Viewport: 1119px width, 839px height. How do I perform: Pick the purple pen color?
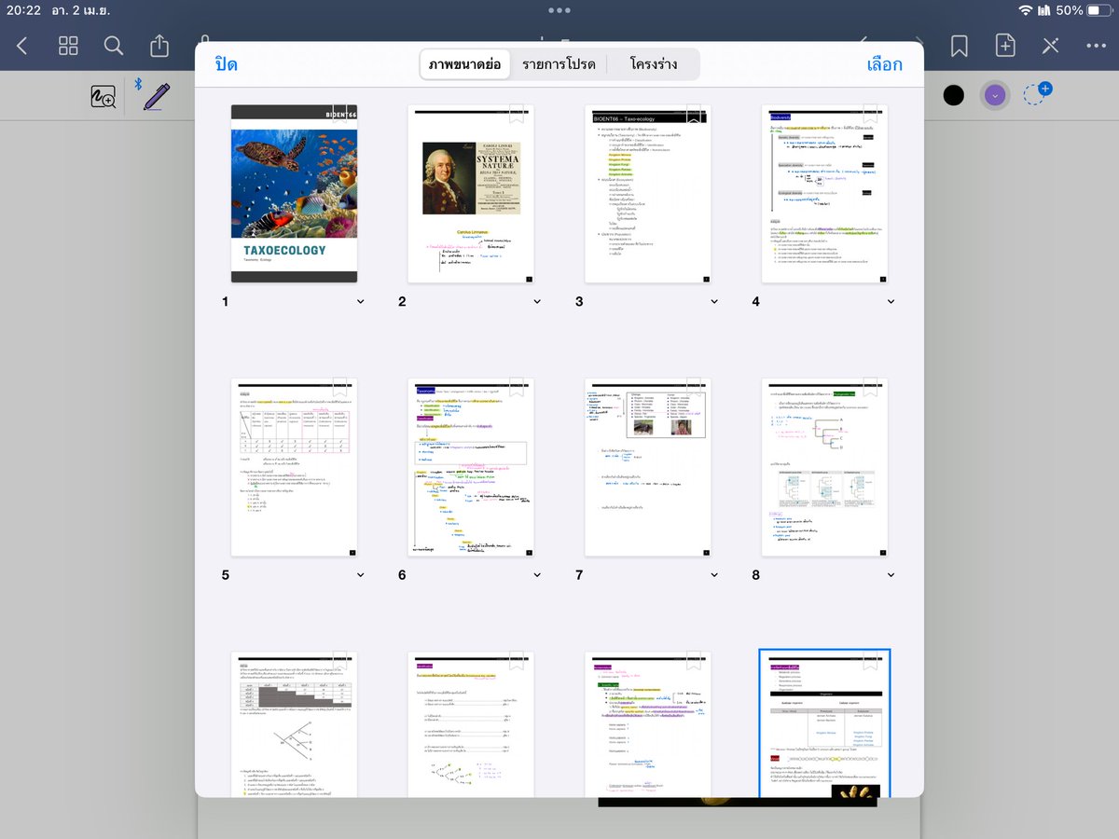click(x=995, y=95)
